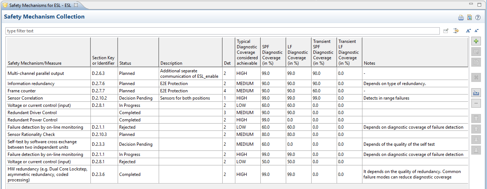Click green plus to add safety mechanism
The width and height of the screenshot is (487, 189).
(476, 41)
